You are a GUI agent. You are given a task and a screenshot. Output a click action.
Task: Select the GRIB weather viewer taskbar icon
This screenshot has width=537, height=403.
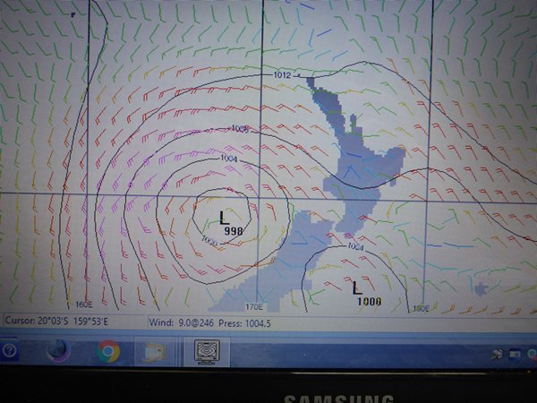tap(208, 351)
